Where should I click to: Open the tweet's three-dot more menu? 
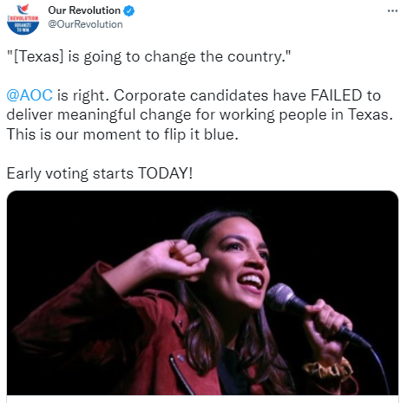point(392,11)
